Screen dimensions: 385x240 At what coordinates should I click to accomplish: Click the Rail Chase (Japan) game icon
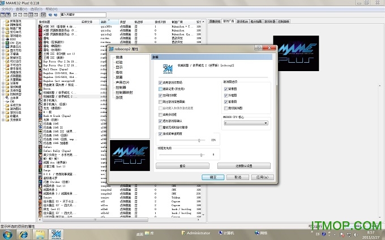(41, 69)
